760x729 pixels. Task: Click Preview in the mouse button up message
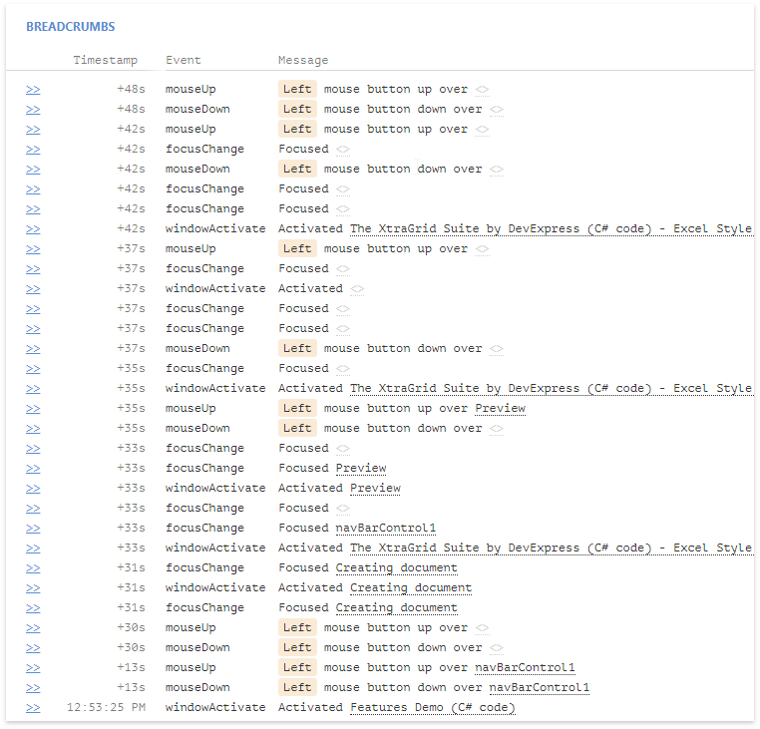500,409
